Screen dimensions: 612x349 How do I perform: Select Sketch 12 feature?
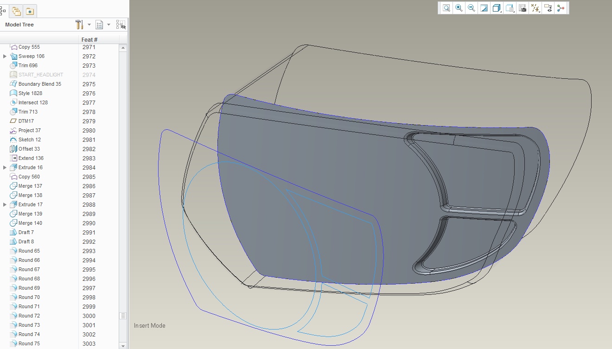[30, 140]
